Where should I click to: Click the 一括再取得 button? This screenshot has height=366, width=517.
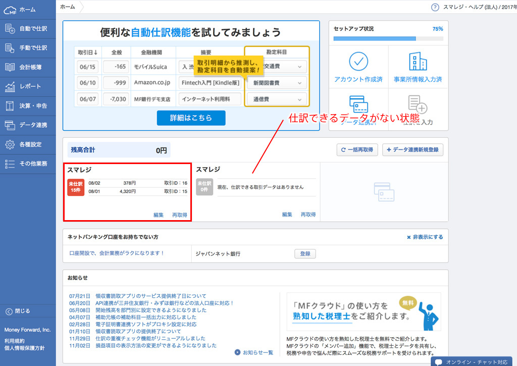tap(357, 150)
